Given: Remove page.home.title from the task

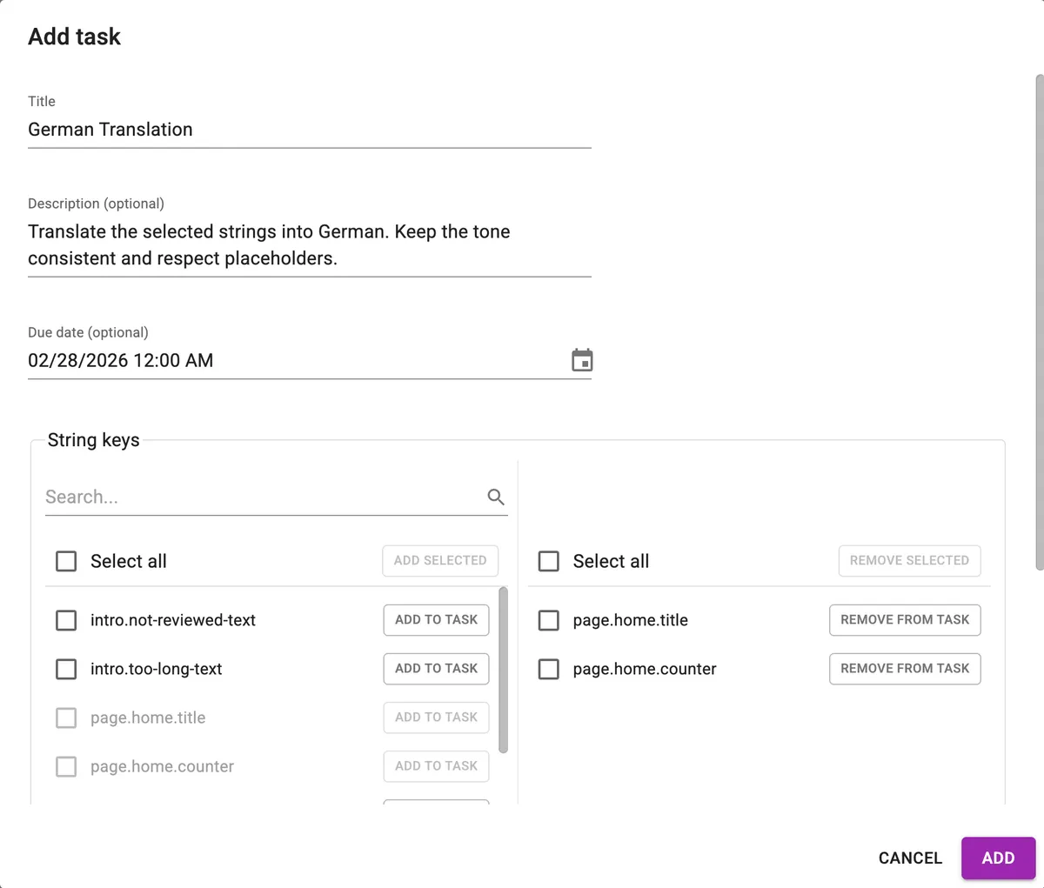Looking at the screenshot, I should 904,620.
